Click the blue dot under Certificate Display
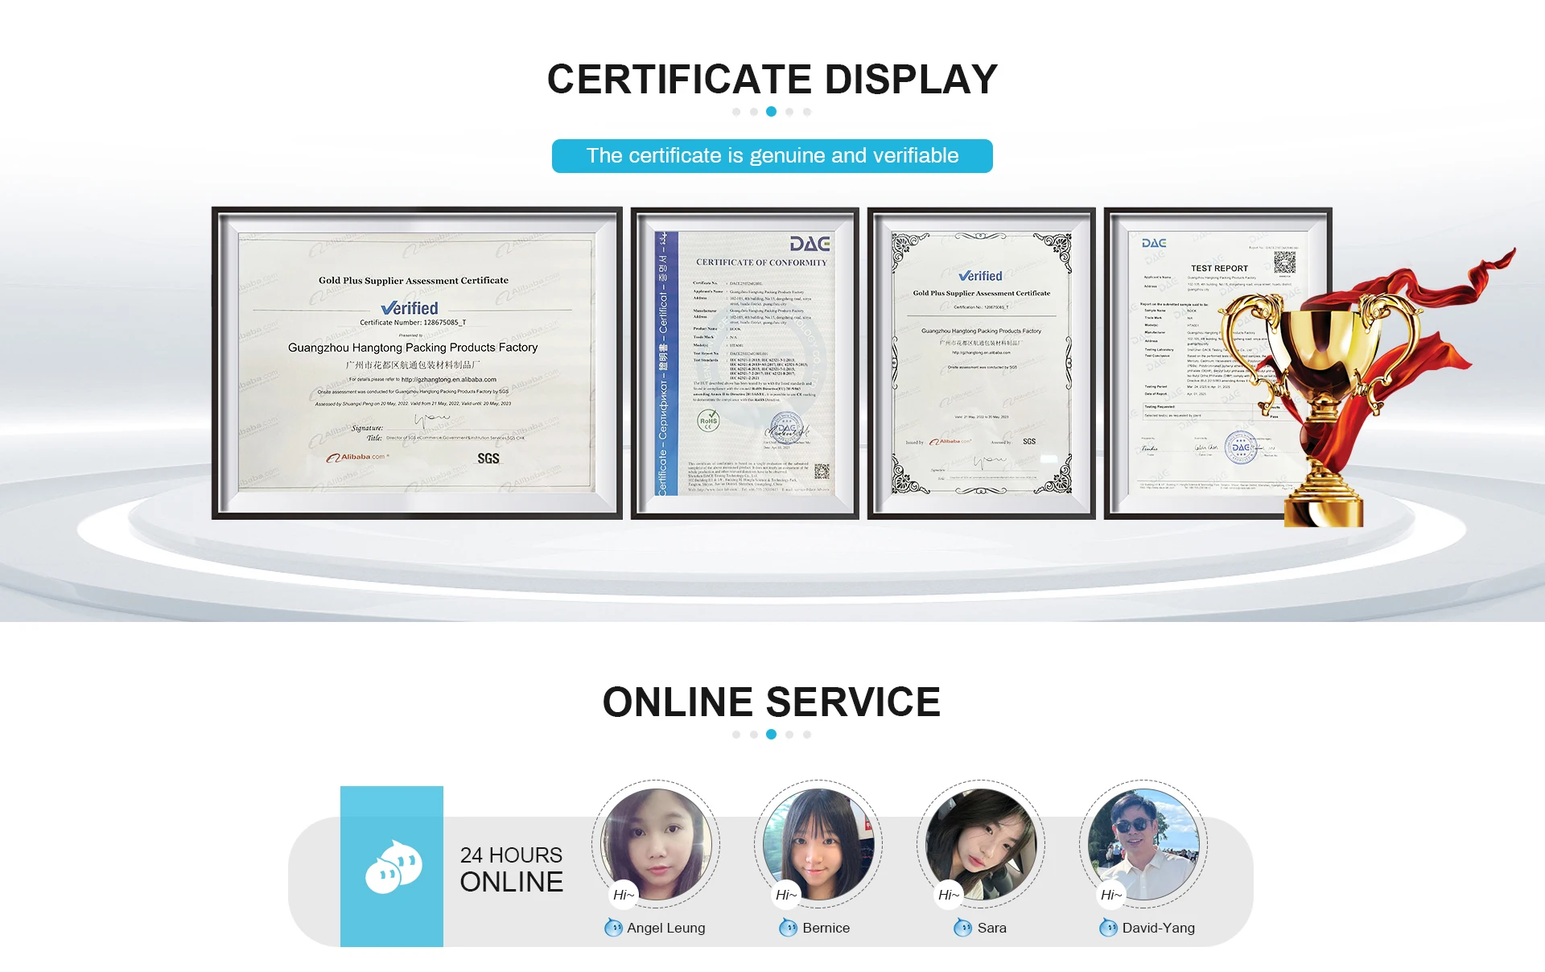The width and height of the screenshot is (1545, 972). tap(771, 112)
